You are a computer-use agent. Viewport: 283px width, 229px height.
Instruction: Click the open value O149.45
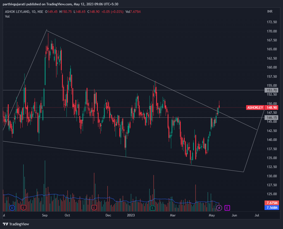click(51, 12)
